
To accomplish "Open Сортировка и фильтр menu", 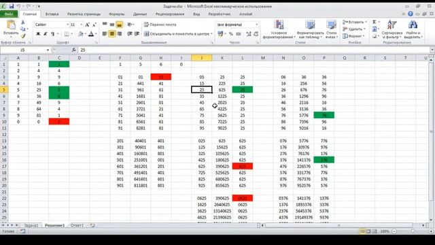I will click(391, 29).
